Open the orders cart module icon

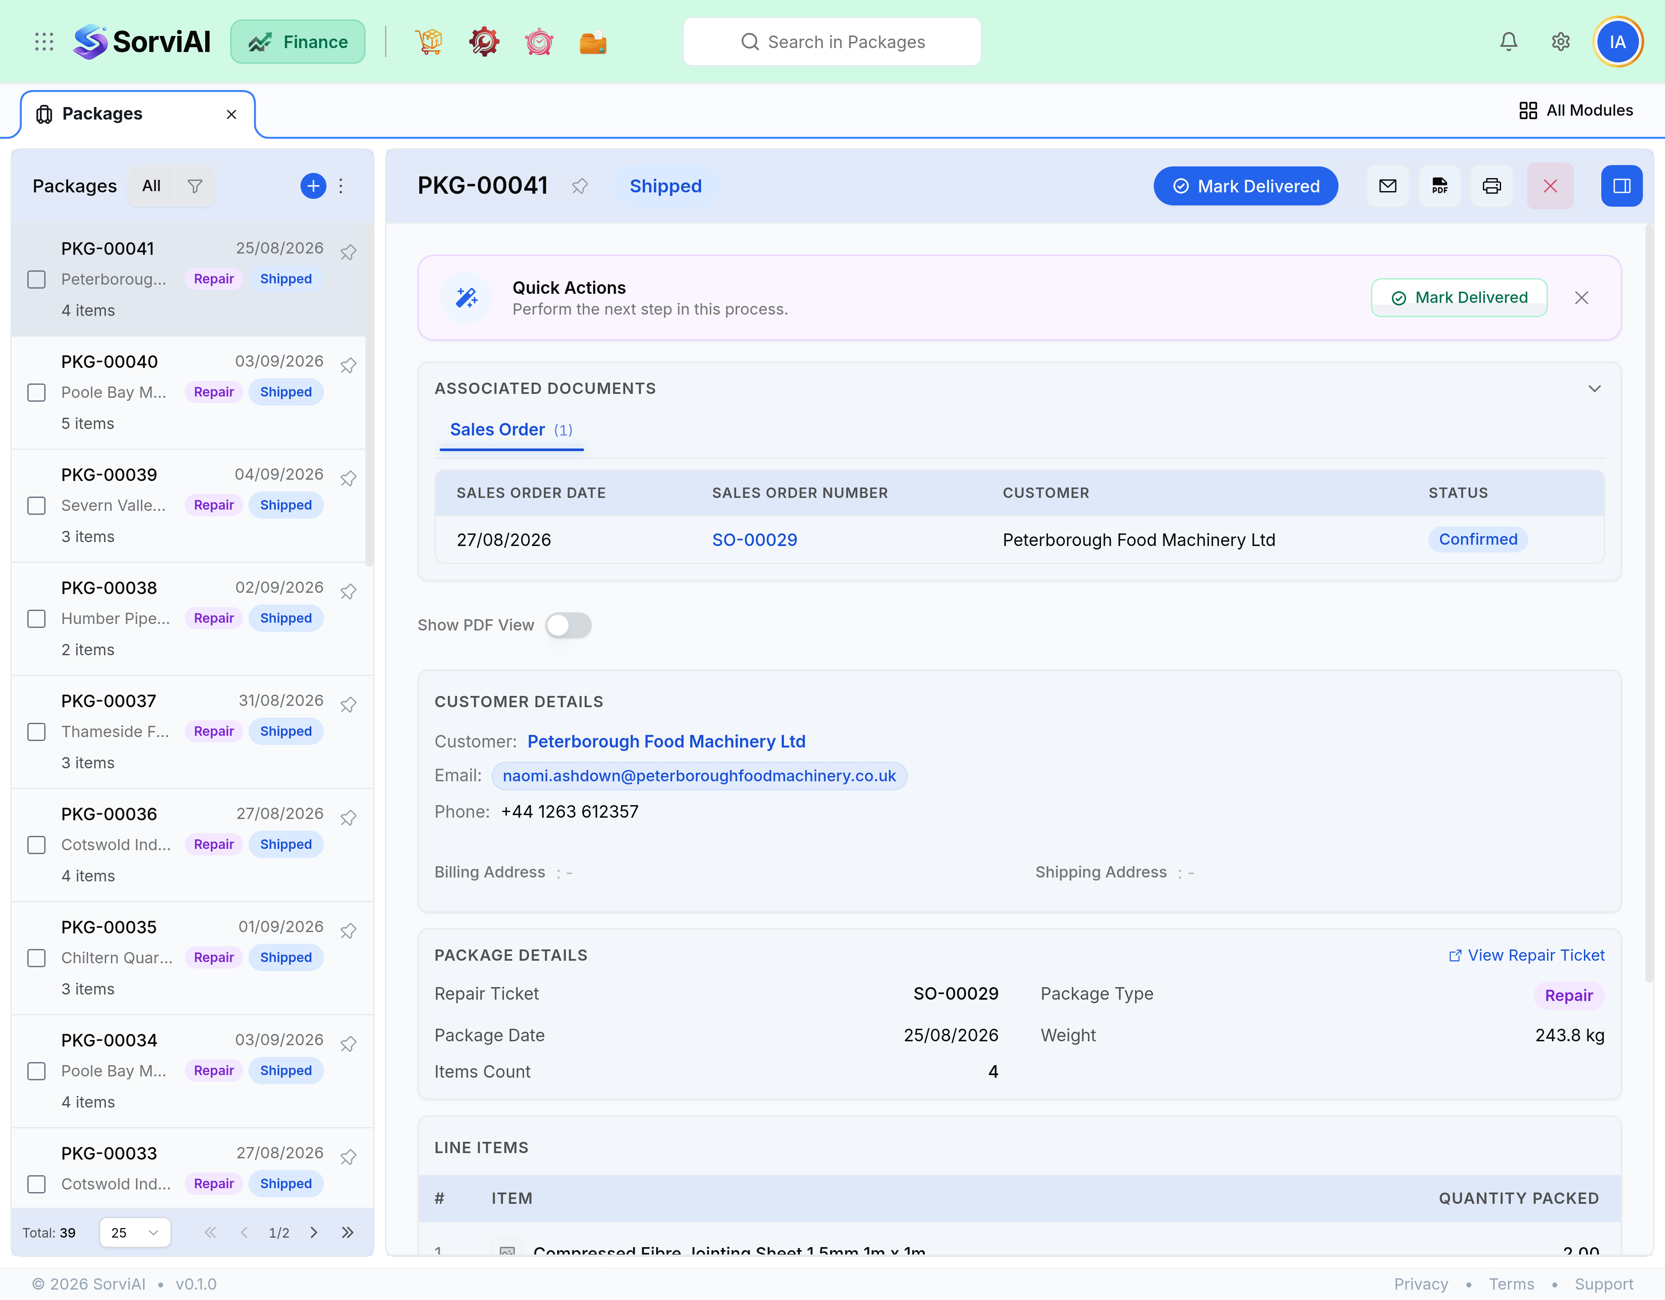click(429, 42)
